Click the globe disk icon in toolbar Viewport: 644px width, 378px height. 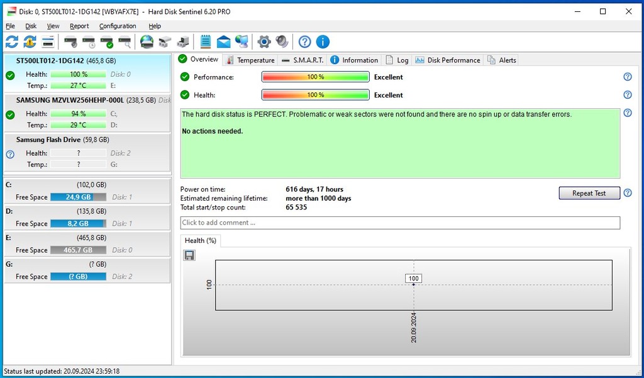pos(147,42)
